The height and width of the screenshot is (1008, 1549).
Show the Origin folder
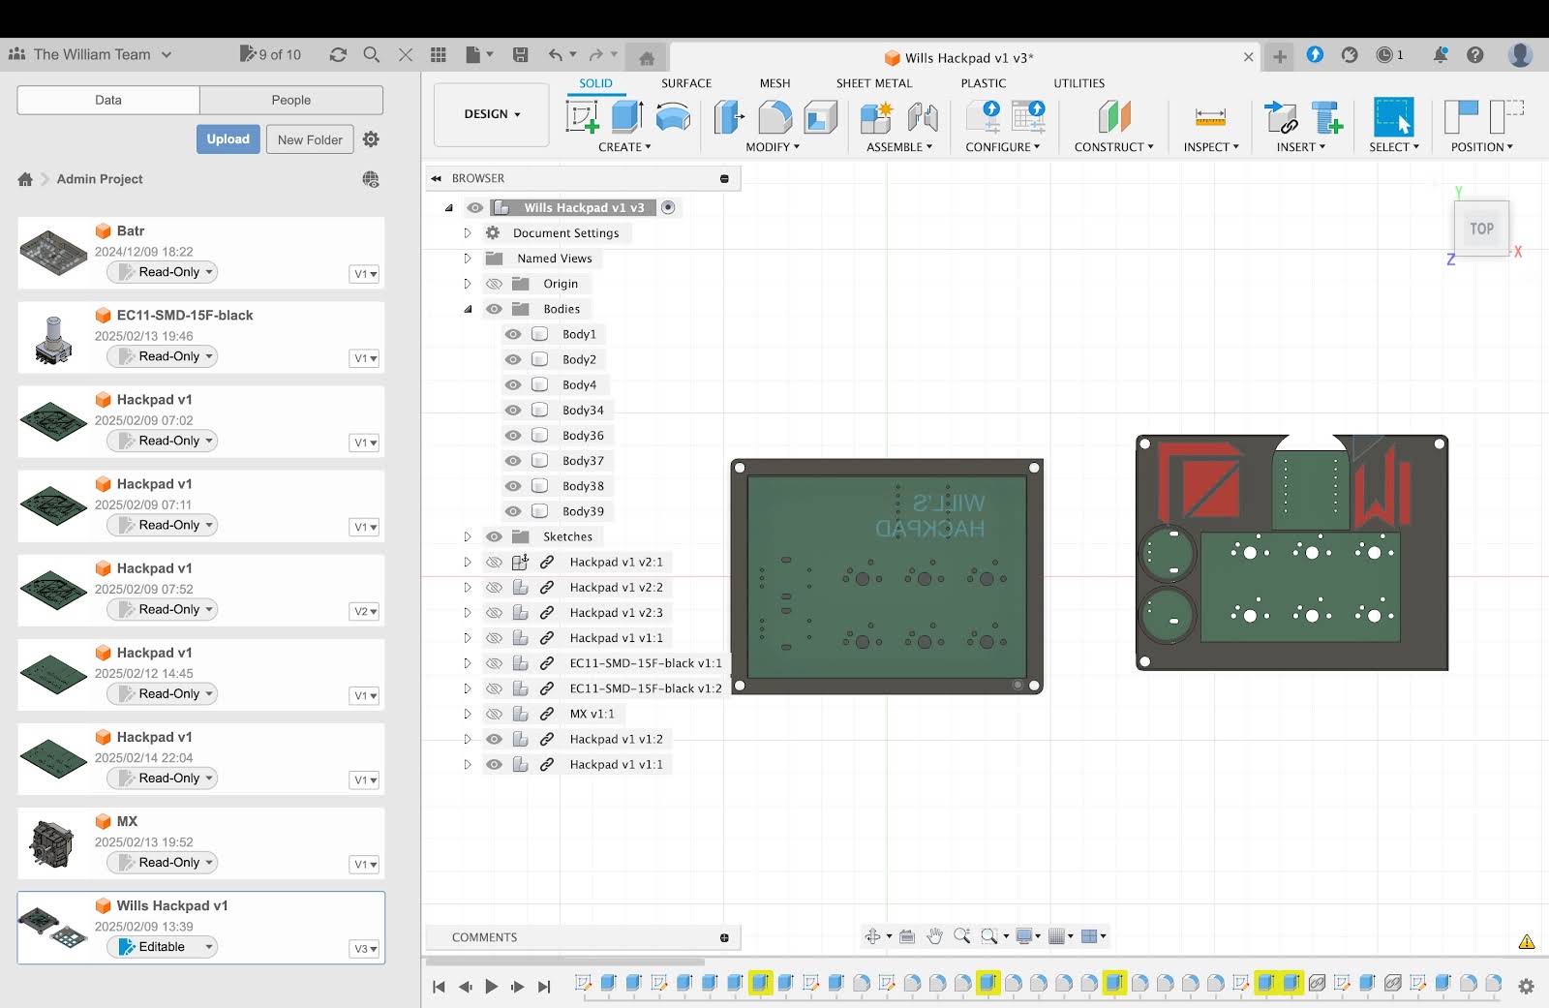[x=494, y=284]
